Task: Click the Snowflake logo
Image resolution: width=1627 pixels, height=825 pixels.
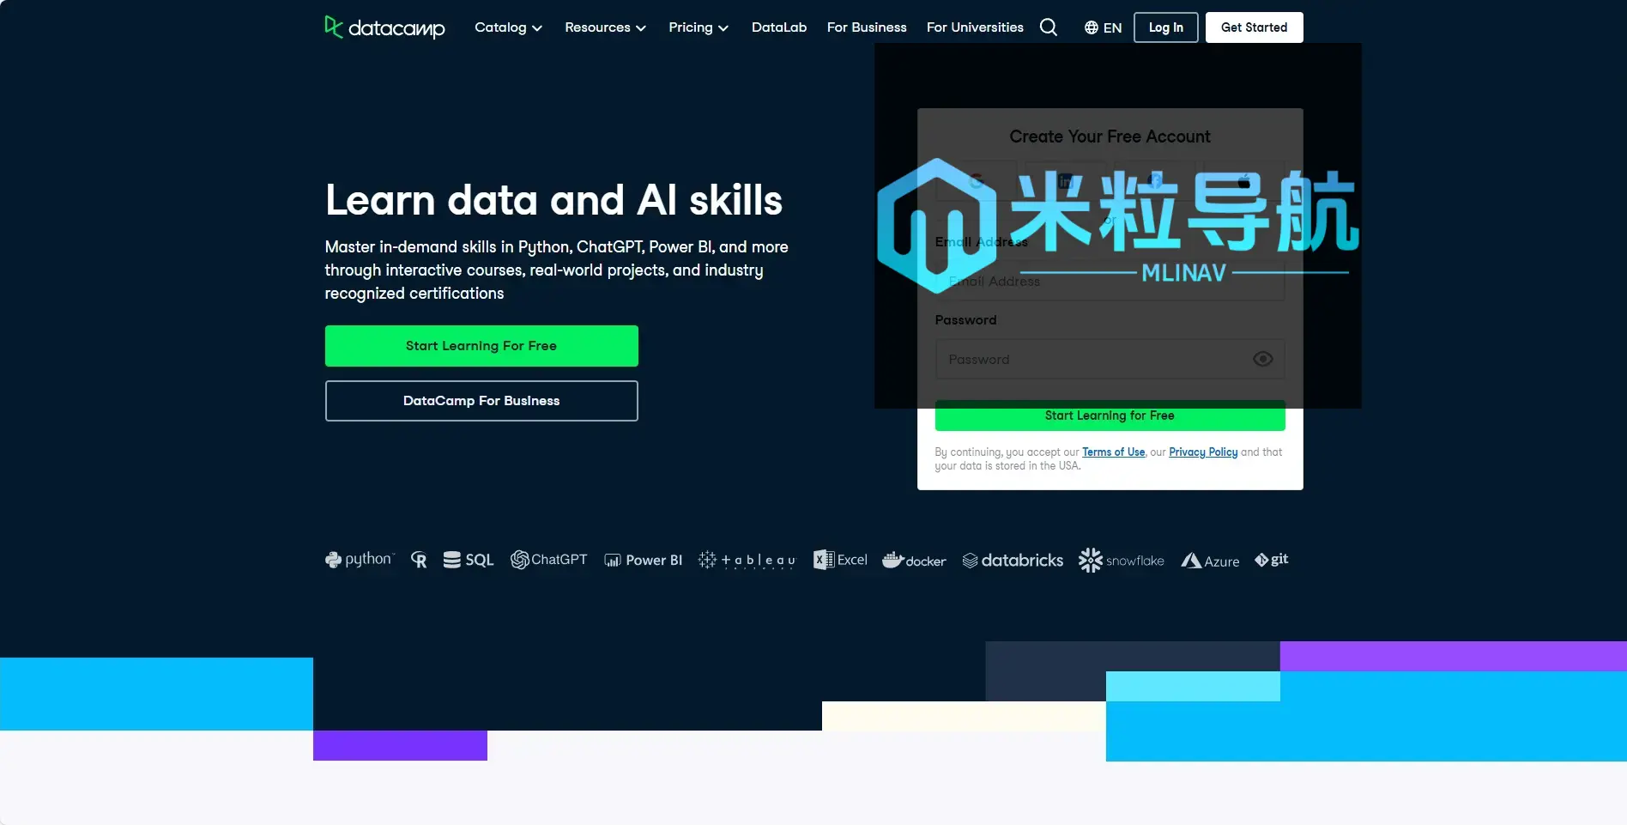Action: [1121, 560]
